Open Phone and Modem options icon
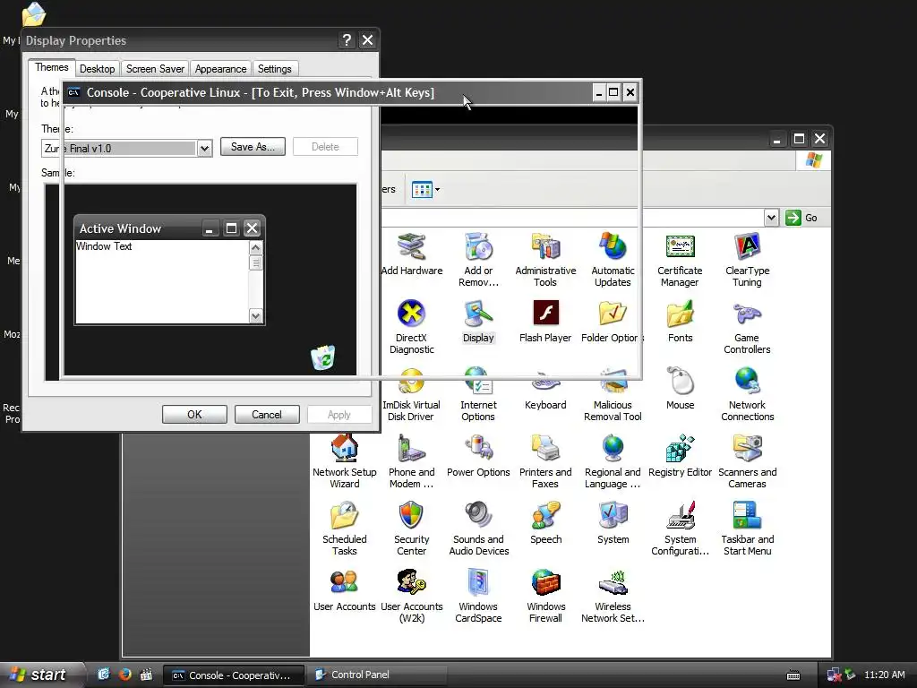This screenshot has height=688, width=917. (412, 448)
